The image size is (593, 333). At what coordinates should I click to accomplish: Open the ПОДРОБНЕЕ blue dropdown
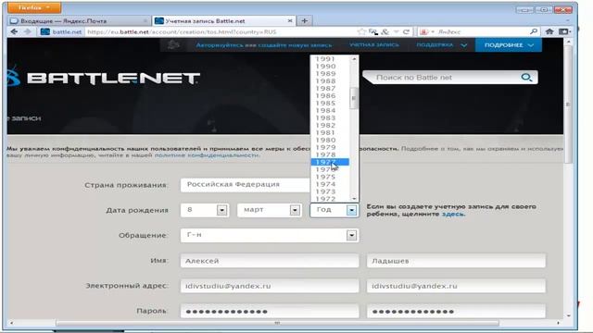tap(509, 45)
